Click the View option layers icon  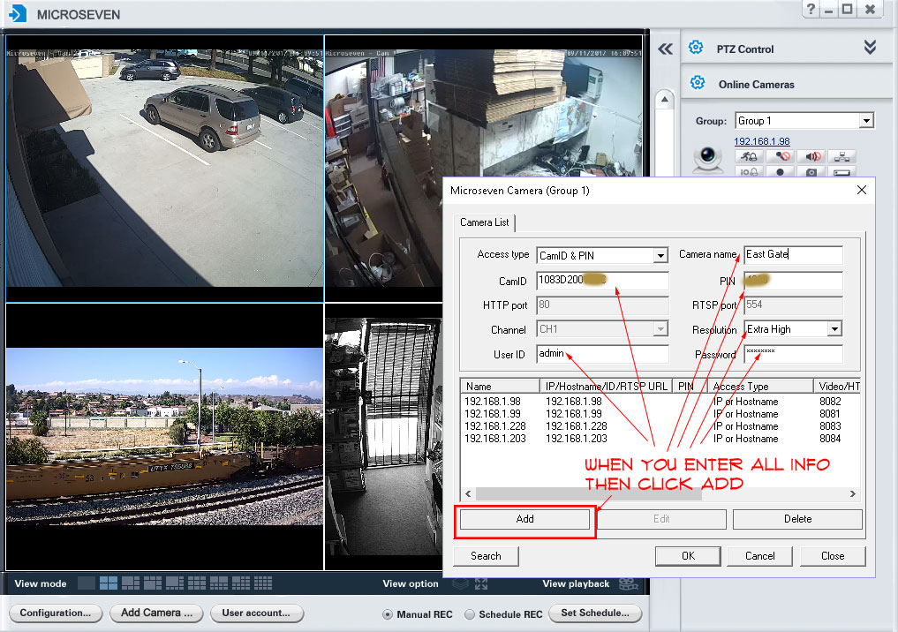pyautogui.click(x=460, y=583)
